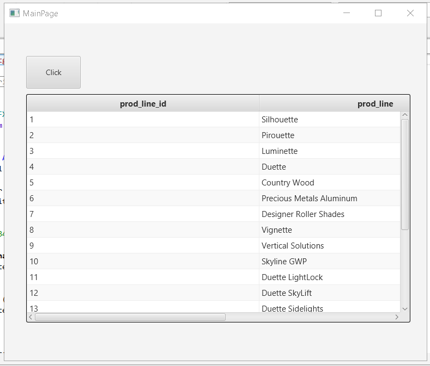Select the Vignette row

[x=277, y=230]
